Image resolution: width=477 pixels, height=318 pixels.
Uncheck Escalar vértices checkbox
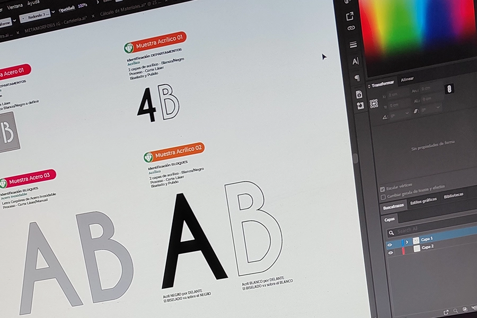[x=383, y=189]
